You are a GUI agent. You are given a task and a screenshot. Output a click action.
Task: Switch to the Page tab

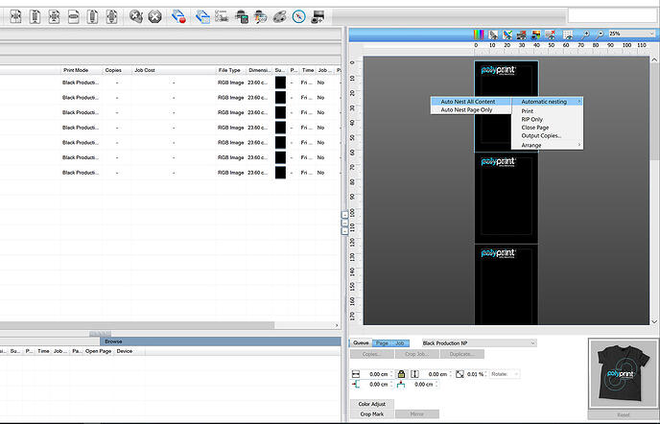coord(382,343)
